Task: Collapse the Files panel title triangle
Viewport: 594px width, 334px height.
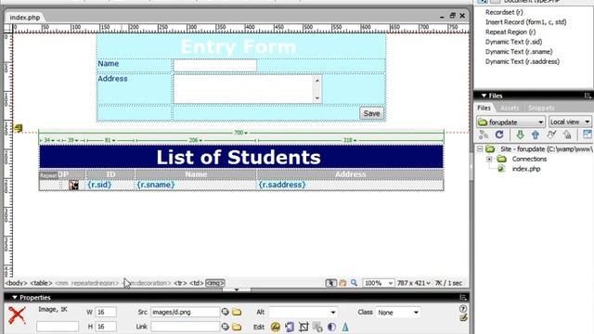Action: [x=484, y=96]
